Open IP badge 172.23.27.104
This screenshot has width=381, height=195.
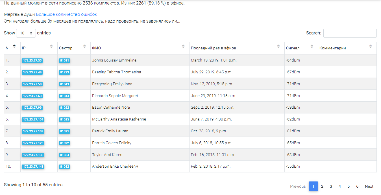pos(33,119)
